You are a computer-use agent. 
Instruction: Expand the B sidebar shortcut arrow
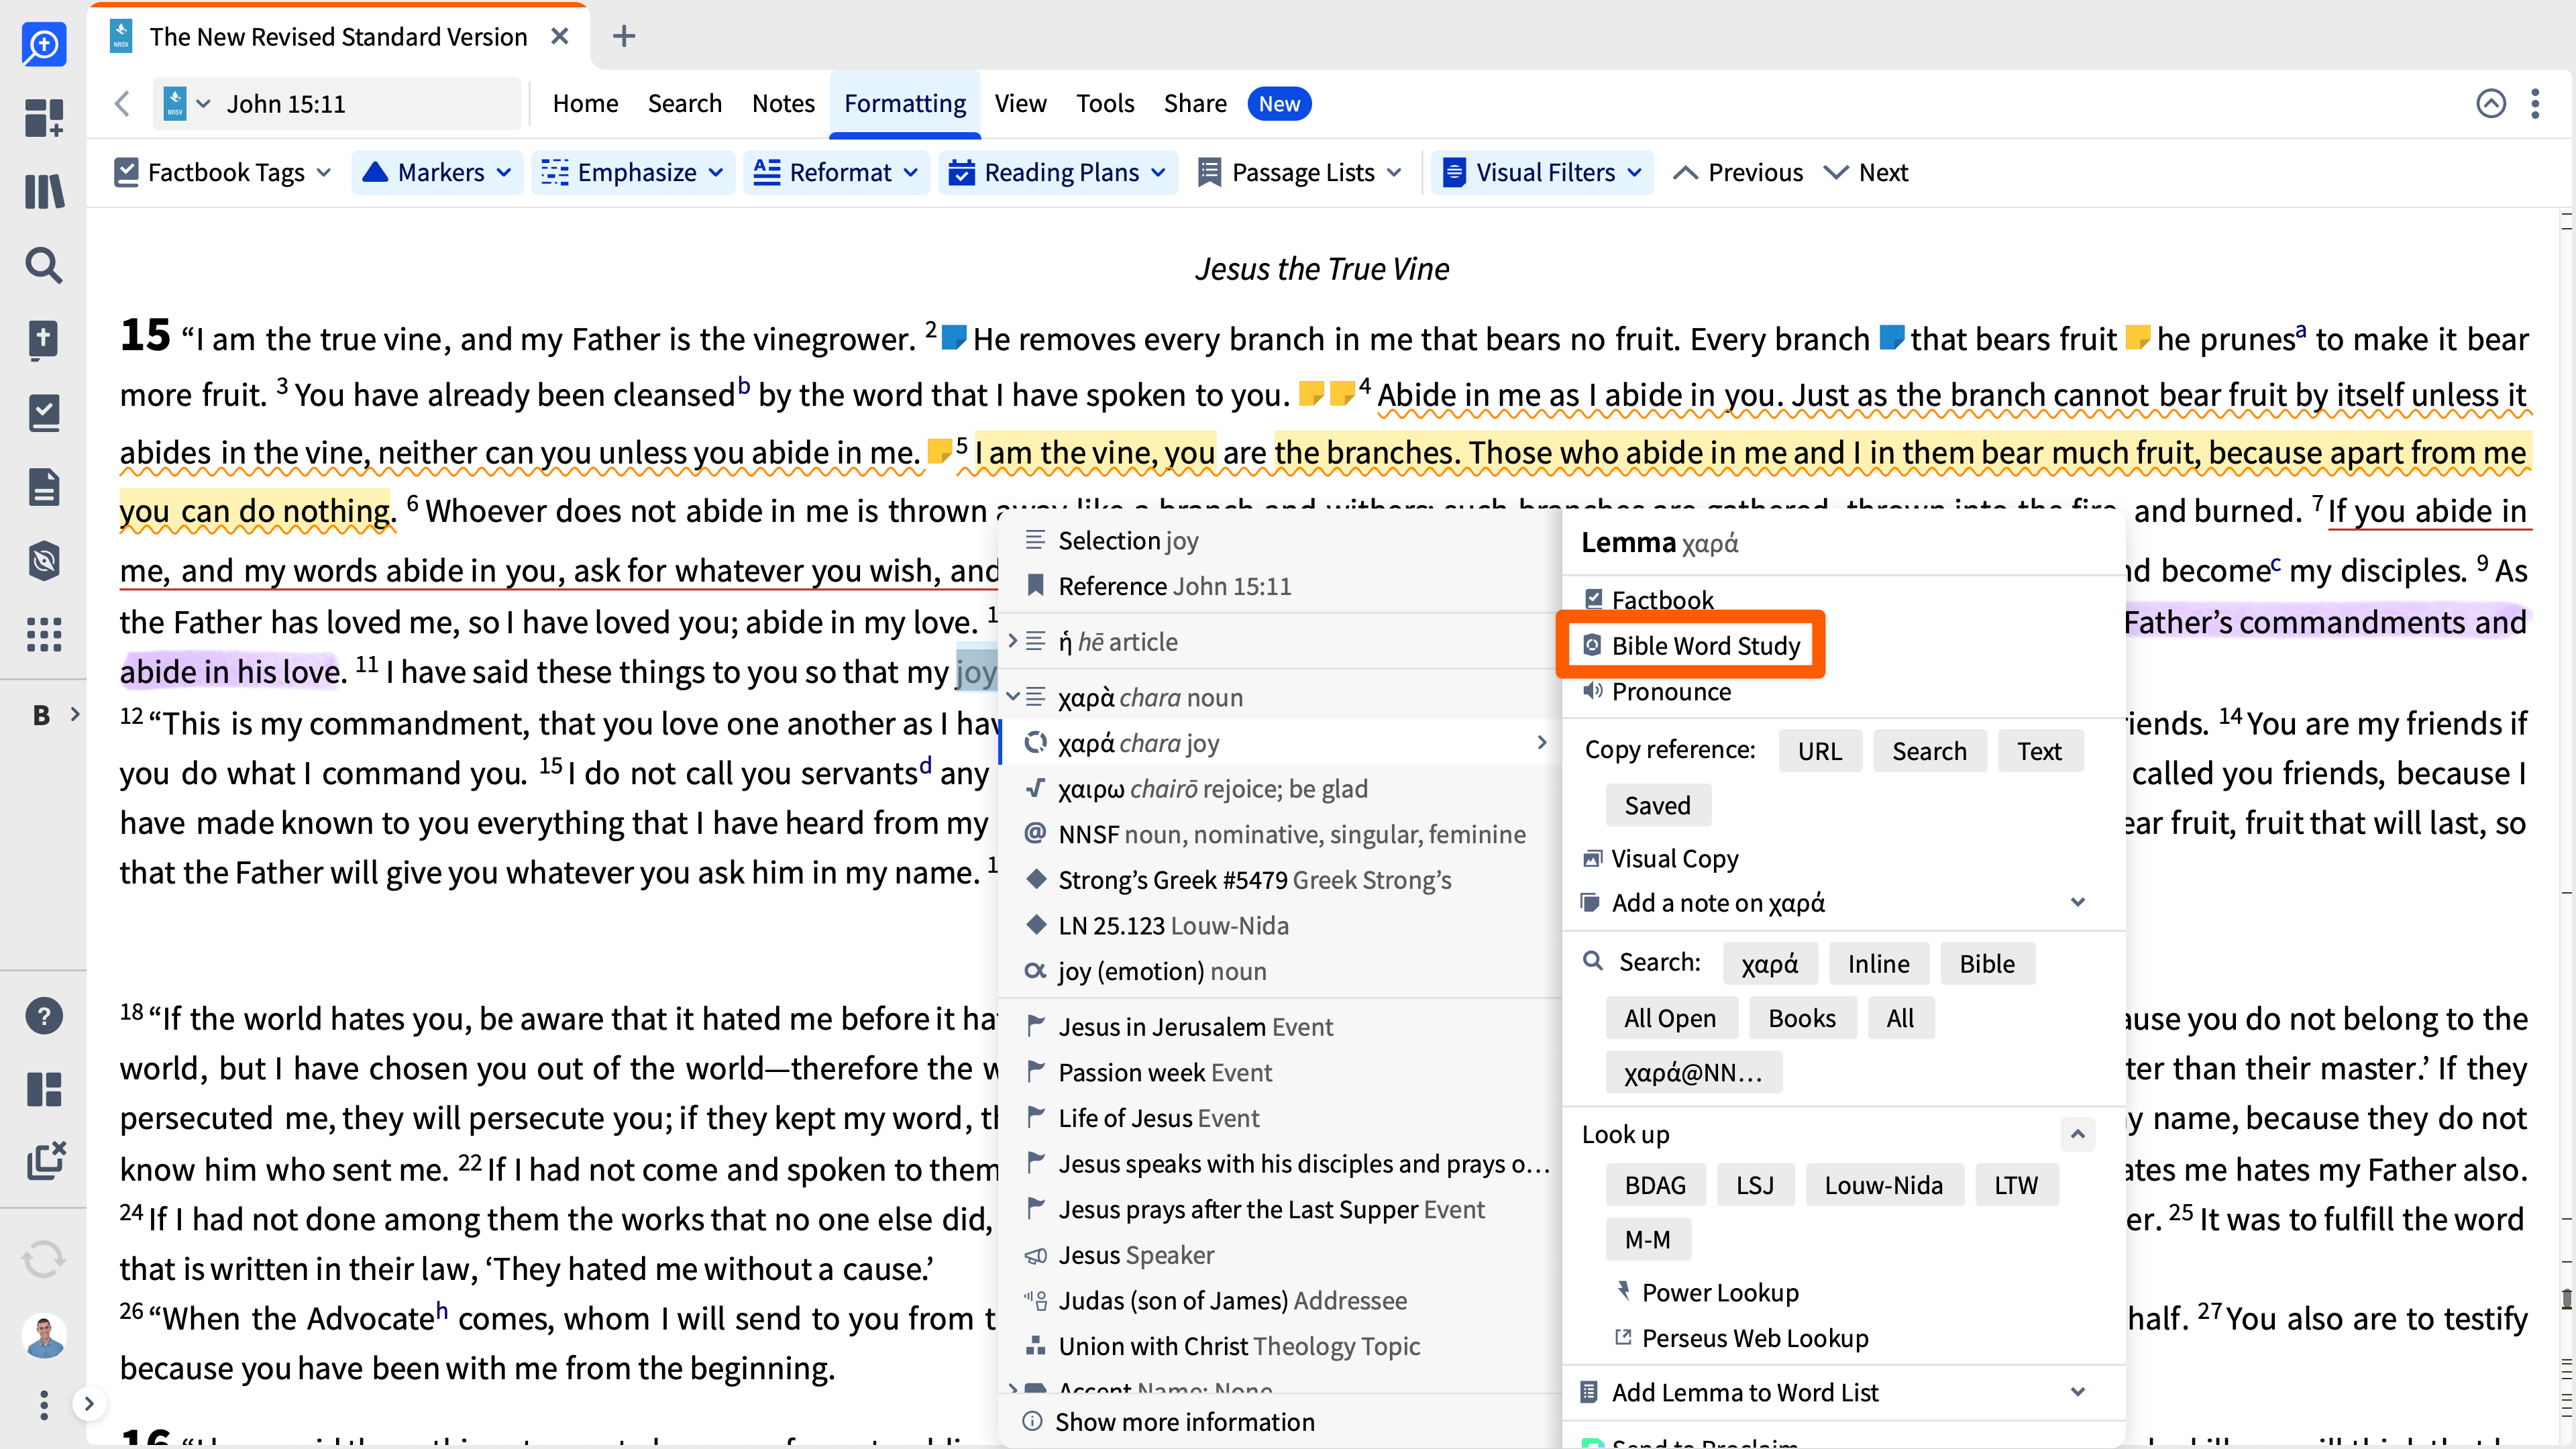[x=75, y=714]
